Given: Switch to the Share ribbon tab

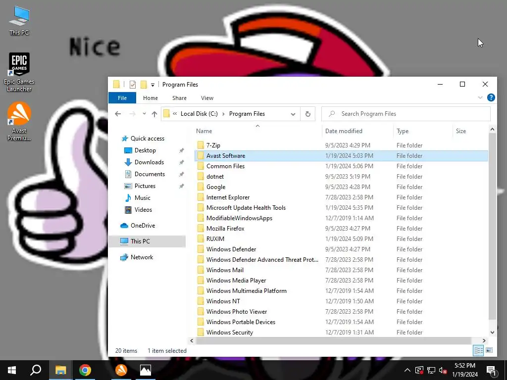Looking at the screenshot, I should 179,98.
